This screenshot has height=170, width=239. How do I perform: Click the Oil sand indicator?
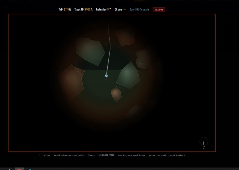(120, 9)
